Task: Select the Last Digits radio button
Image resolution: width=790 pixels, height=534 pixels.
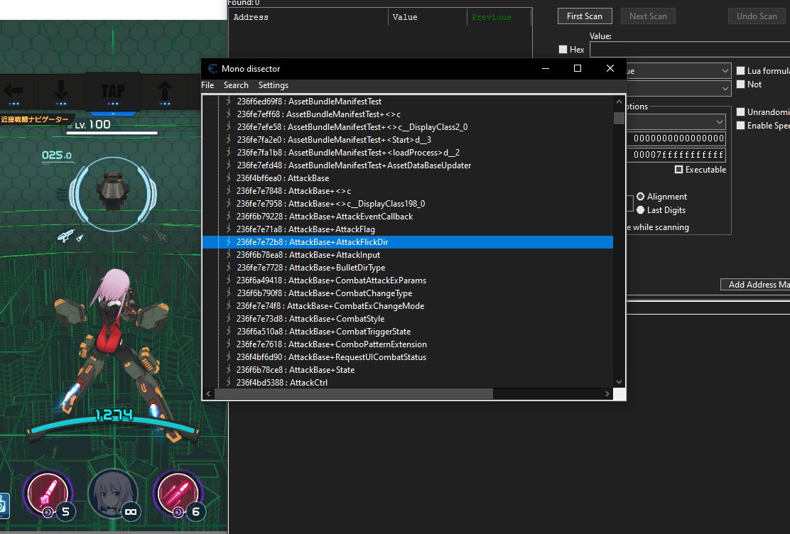Action: 641,210
